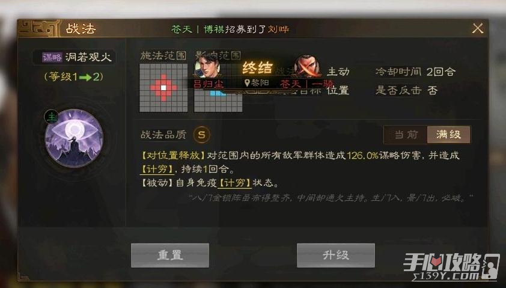506x288 pixels.
Task: Click the 谋略 purple type tag
Action: point(52,58)
